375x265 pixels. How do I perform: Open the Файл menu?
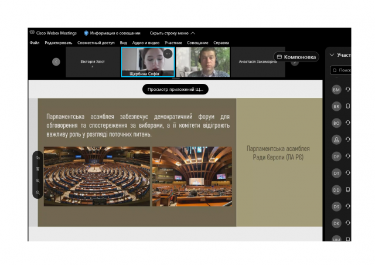click(x=35, y=43)
